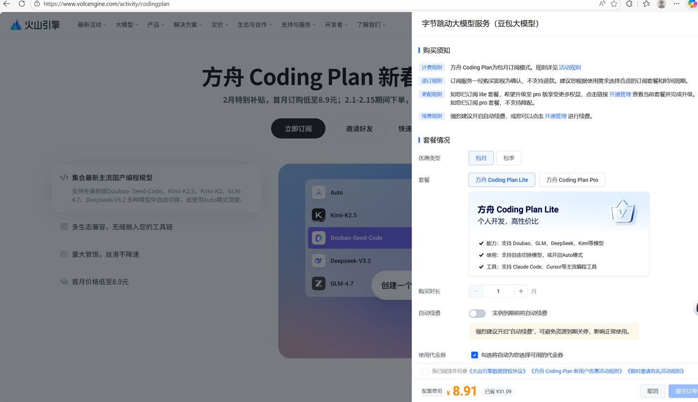
Task: Click the Doubao-Seed-Code model icon
Action: click(x=318, y=238)
